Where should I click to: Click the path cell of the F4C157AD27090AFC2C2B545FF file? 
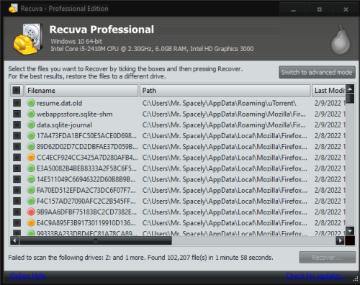click(225, 201)
